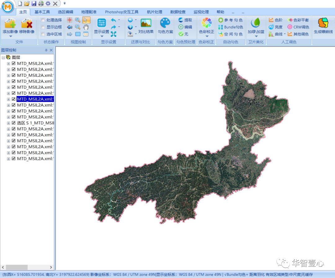
Task: Click the Add Image (添加影像) folder icon
Action: pyautogui.click(x=10, y=23)
